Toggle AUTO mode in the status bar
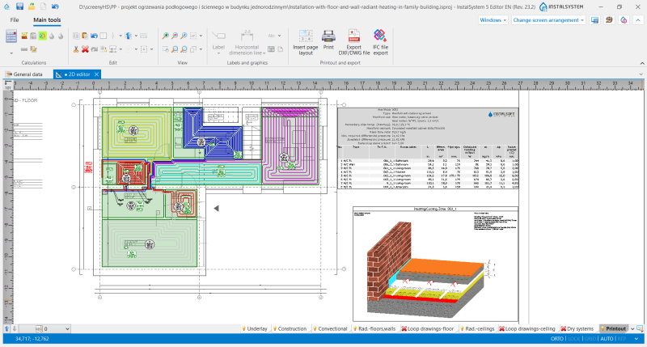This screenshot has width=647, height=347. point(607,339)
